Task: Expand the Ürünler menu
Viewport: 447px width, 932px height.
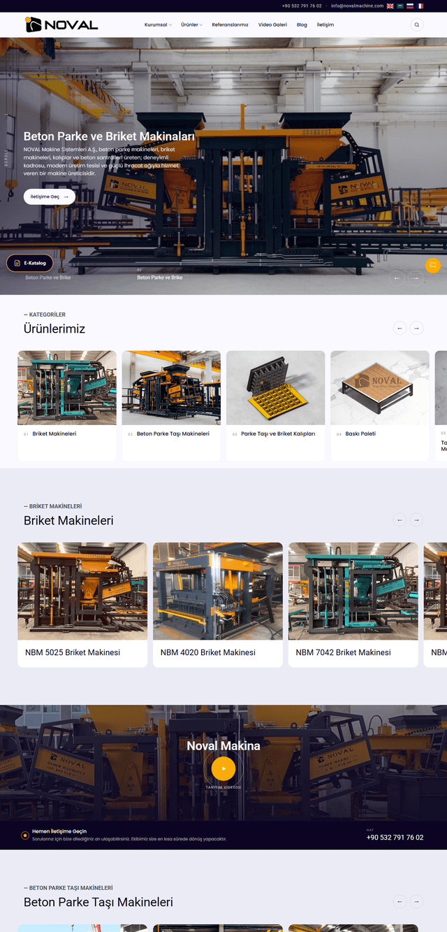Action: pyautogui.click(x=191, y=24)
